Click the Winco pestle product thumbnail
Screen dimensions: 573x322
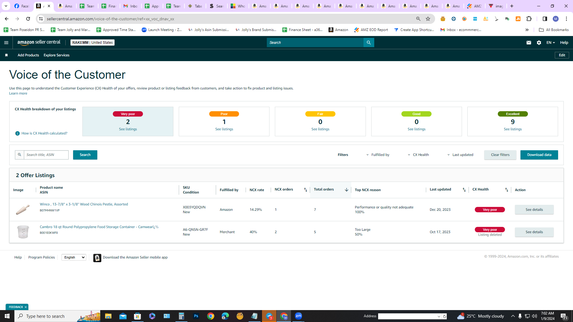[x=23, y=209]
